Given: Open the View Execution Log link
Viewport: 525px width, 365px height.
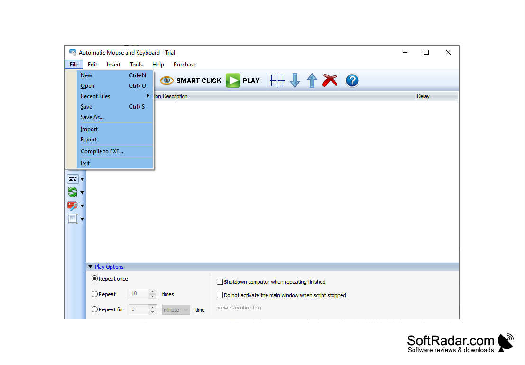Looking at the screenshot, I should [239, 308].
